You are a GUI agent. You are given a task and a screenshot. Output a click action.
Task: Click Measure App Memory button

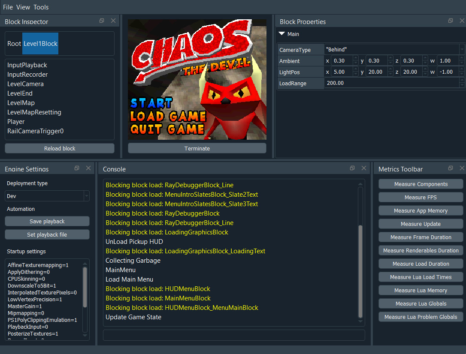pyautogui.click(x=421, y=211)
